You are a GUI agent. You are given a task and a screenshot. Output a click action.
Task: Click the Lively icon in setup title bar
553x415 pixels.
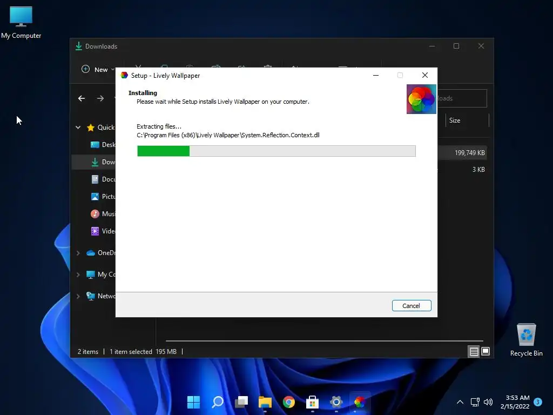pos(124,75)
